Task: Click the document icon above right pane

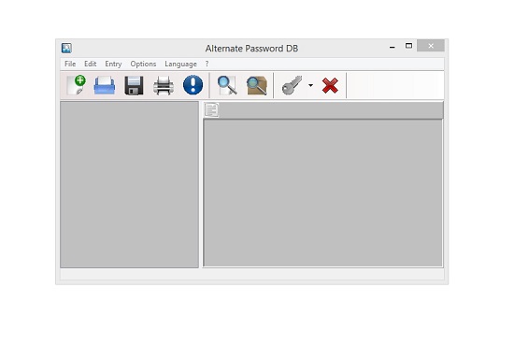Action: 211,110
